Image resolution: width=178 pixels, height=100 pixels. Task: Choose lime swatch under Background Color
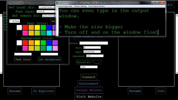37,48
